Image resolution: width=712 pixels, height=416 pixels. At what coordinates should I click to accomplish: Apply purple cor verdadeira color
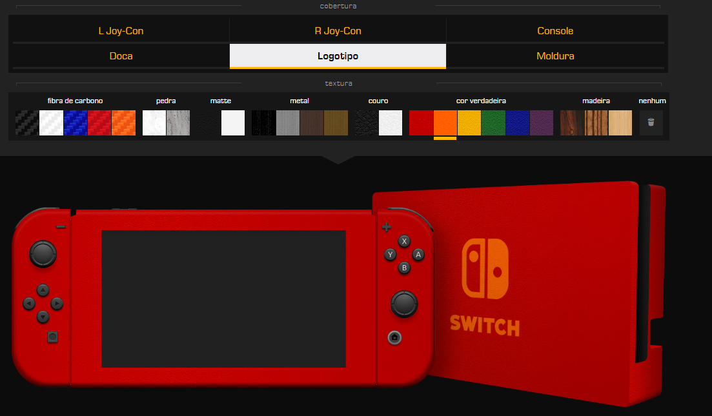click(x=542, y=123)
